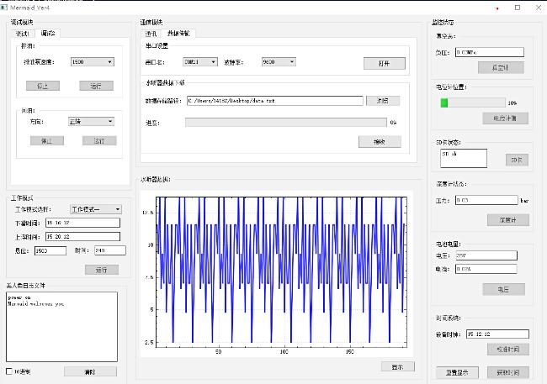Click the ascent time field 15.20.12
Image resolution: width=547 pixels, height=384 pixels.
point(82,237)
